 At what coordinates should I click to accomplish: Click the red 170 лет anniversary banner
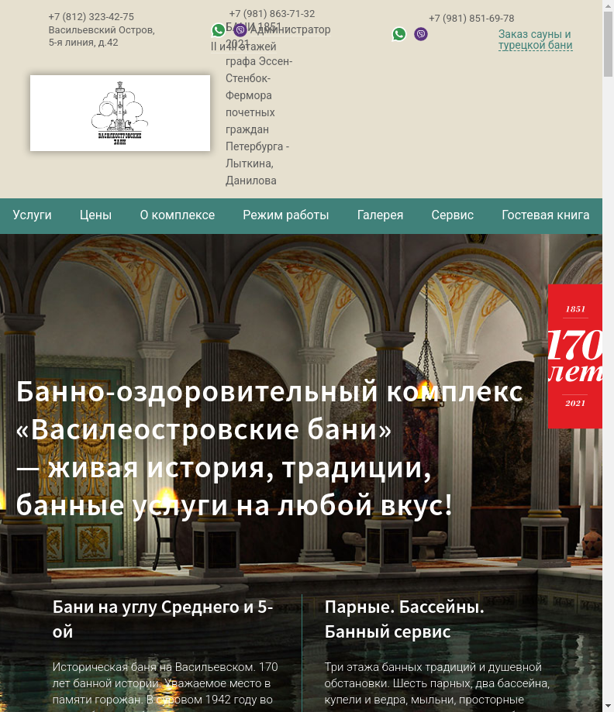point(575,356)
